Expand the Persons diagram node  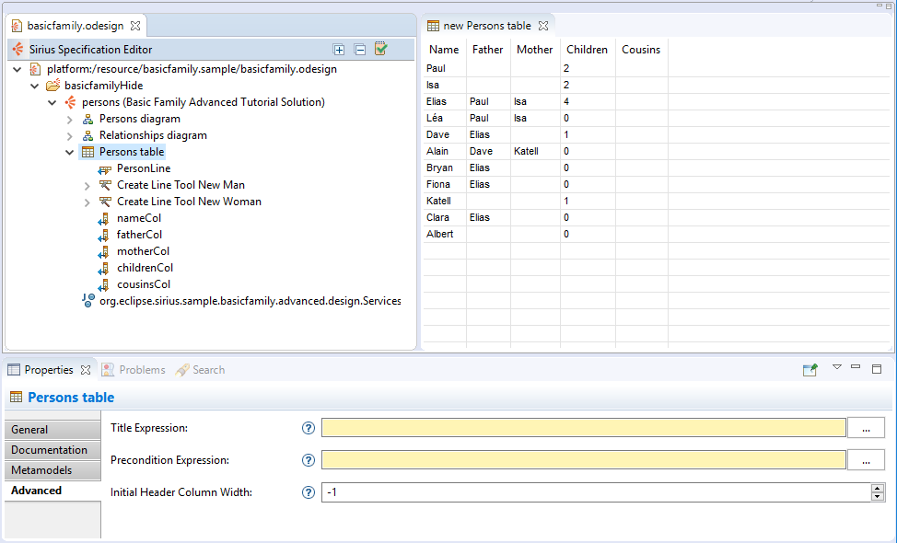pos(70,119)
